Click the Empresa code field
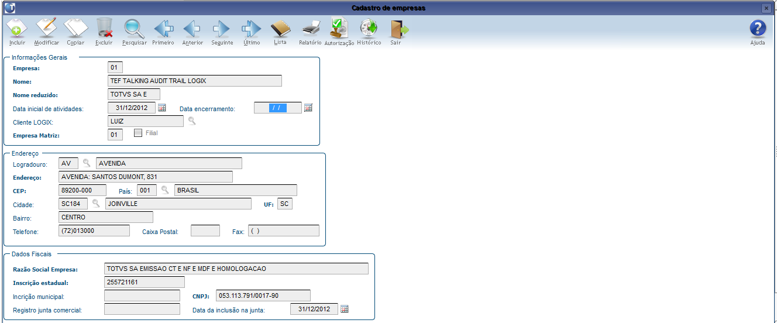777x323 pixels. [115, 68]
